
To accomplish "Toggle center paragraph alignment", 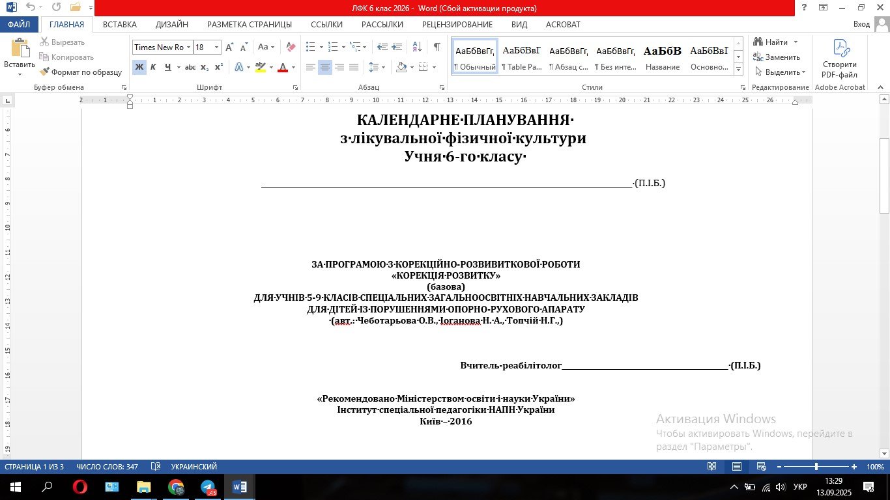I will coord(324,67).
